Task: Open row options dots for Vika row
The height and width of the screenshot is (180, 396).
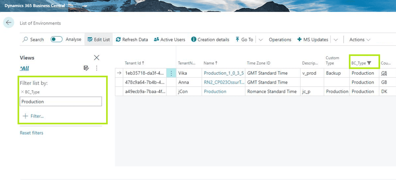Action: [x=171, y=73]
